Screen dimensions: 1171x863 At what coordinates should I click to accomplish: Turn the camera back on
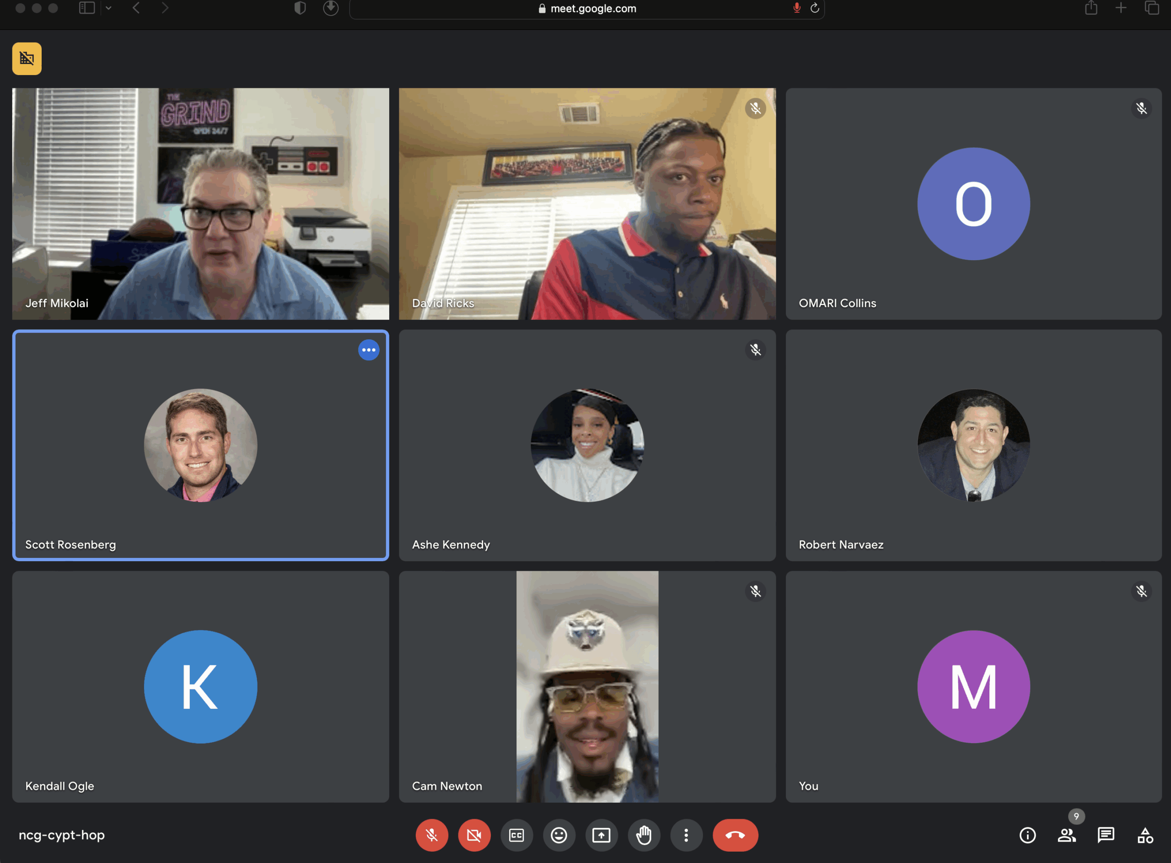pos(474,835)
